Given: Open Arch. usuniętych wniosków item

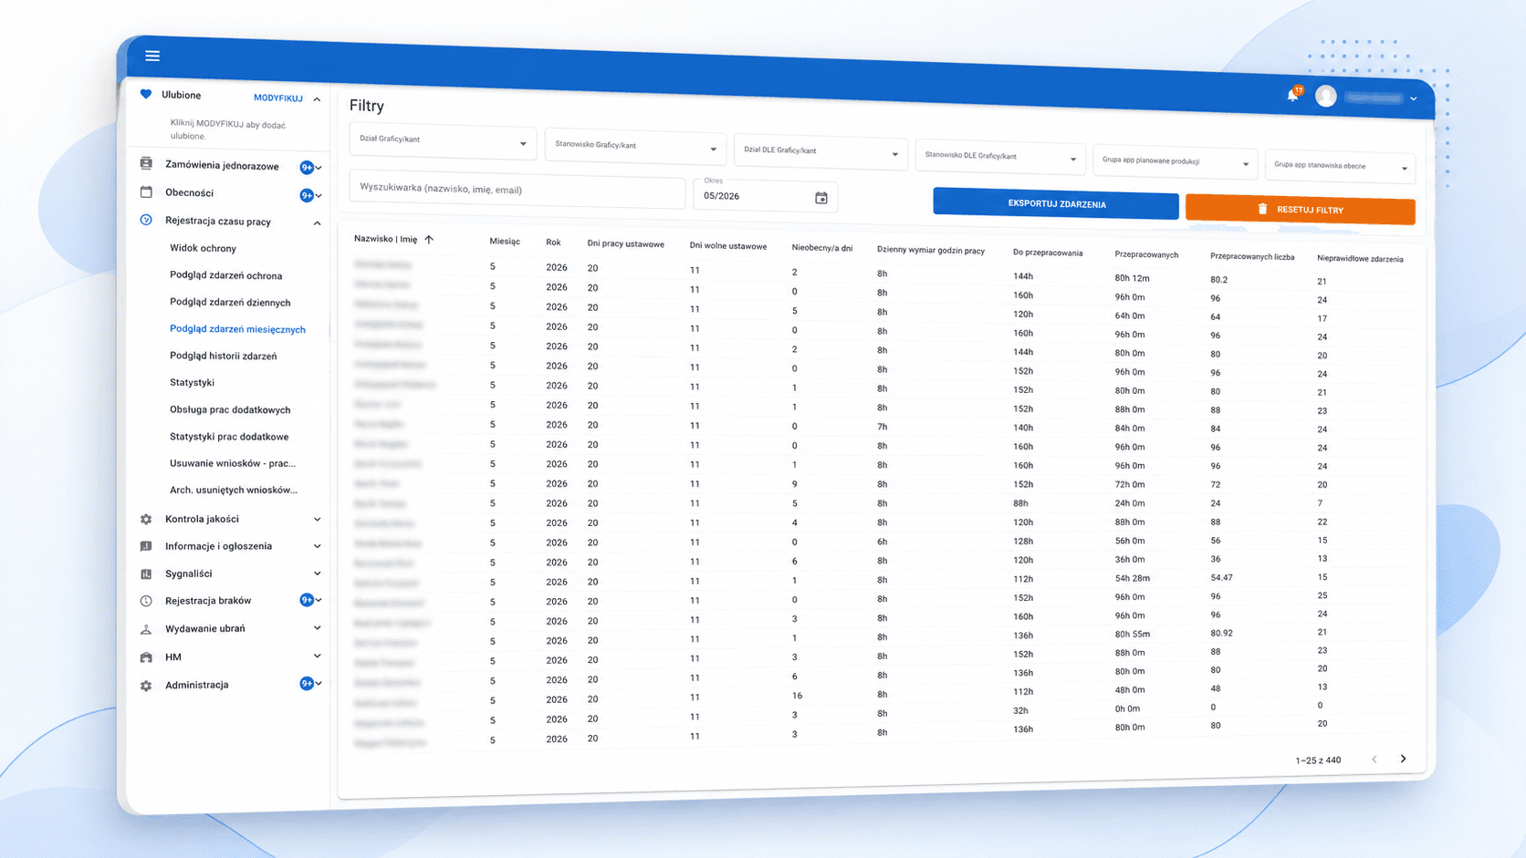Looking at the screenshot, I should coord(234,490).
